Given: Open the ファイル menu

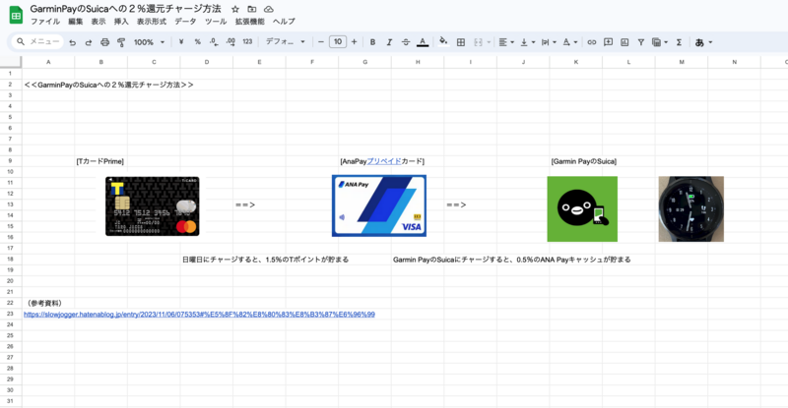Looking at the screenshot, I should (x=45, y=22).
